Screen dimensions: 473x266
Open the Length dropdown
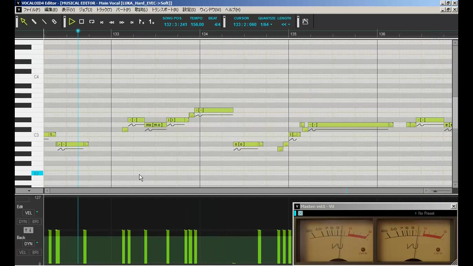pos(285,25)
